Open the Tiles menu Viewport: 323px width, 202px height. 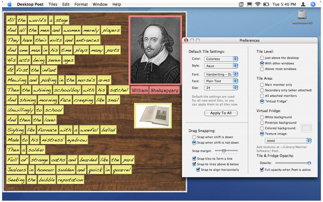[x=53, y=4]
